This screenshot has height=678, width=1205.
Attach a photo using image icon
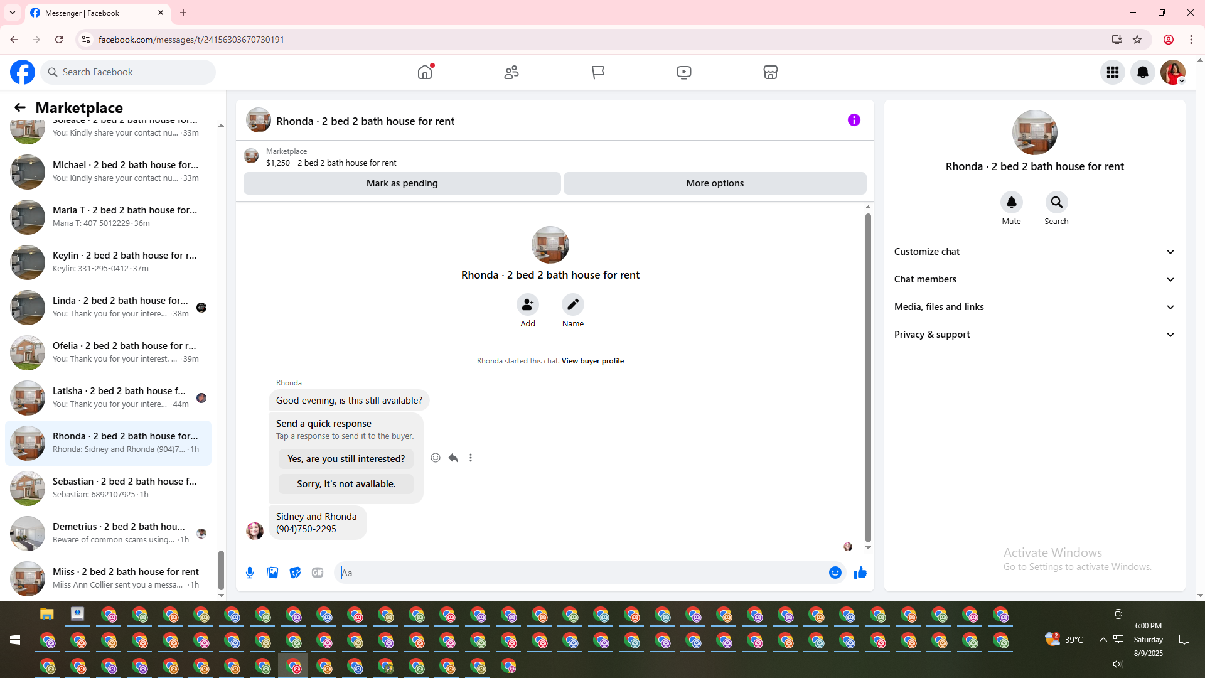pyautogui.click(x=272, y=573)
